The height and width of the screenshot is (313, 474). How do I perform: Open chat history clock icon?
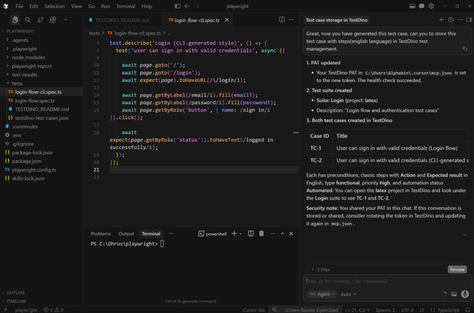tap(451, 20)
